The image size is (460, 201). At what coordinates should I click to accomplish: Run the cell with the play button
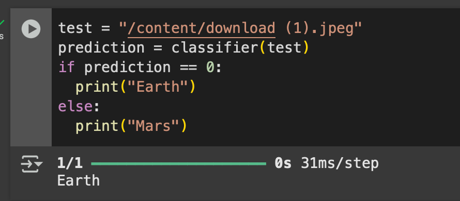31,29
